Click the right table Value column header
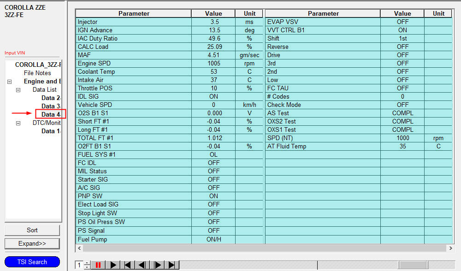 (x=402, y=13)
